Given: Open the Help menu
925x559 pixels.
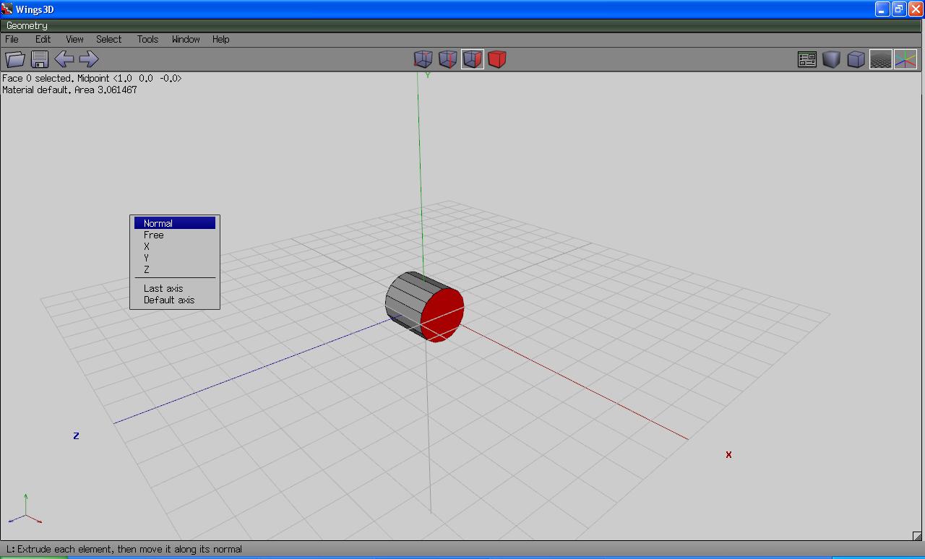Looking at the screenshot, I should click(x=221, y=40).
